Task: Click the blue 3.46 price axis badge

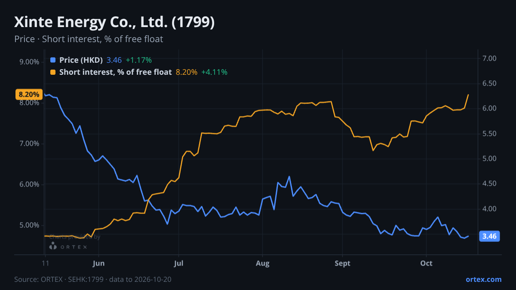Action: tap(489, 236)
